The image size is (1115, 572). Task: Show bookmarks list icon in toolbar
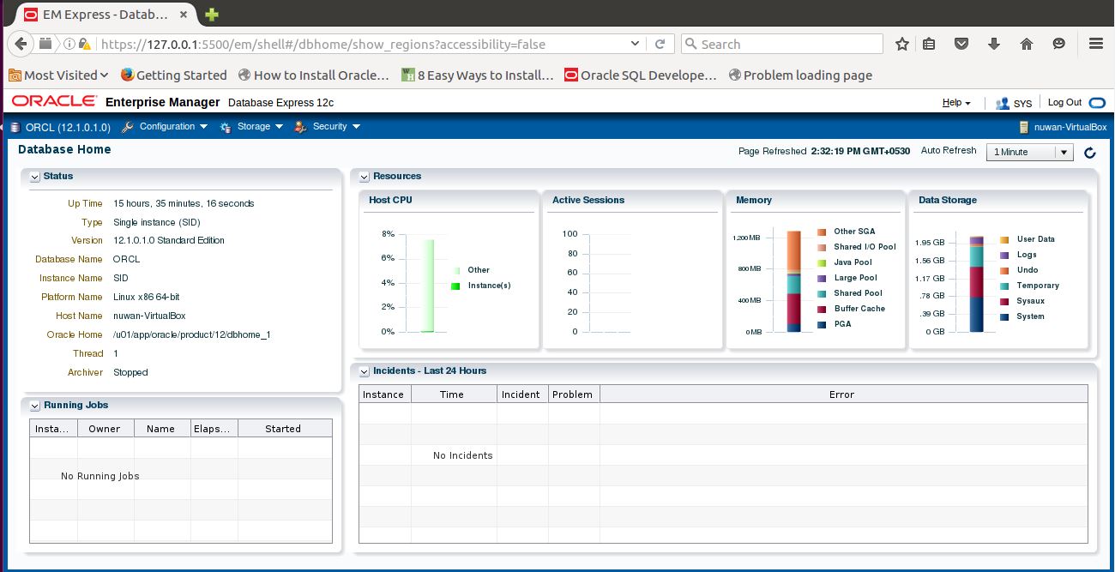(931, 44)
